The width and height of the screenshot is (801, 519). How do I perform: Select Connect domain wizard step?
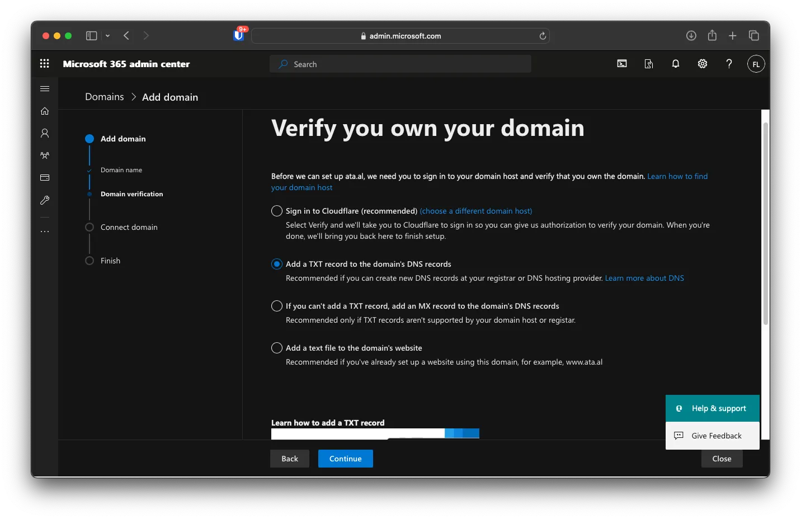pos(129,227)
